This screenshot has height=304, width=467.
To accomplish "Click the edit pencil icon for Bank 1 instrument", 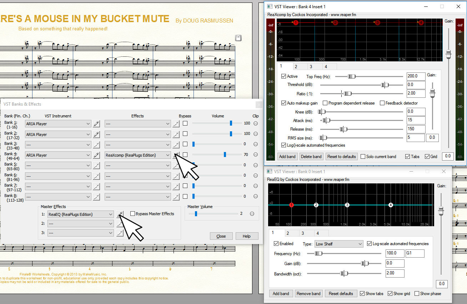I will [x=96, y=124].
